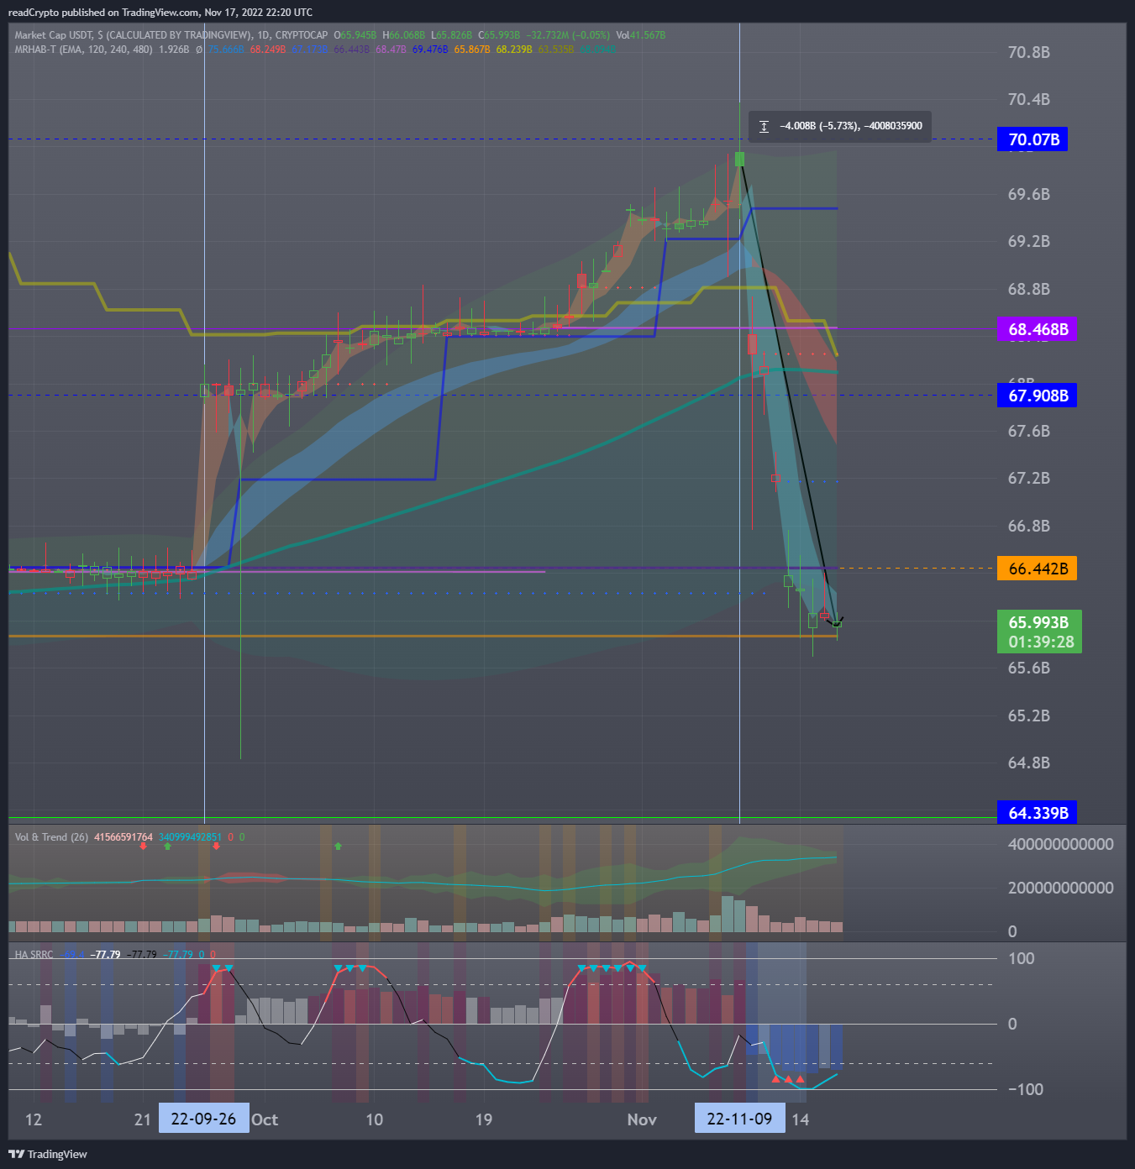Click the 70.4B price axis tick
Screen dimensions: 1135x1169
click(x=1029, y=99)
